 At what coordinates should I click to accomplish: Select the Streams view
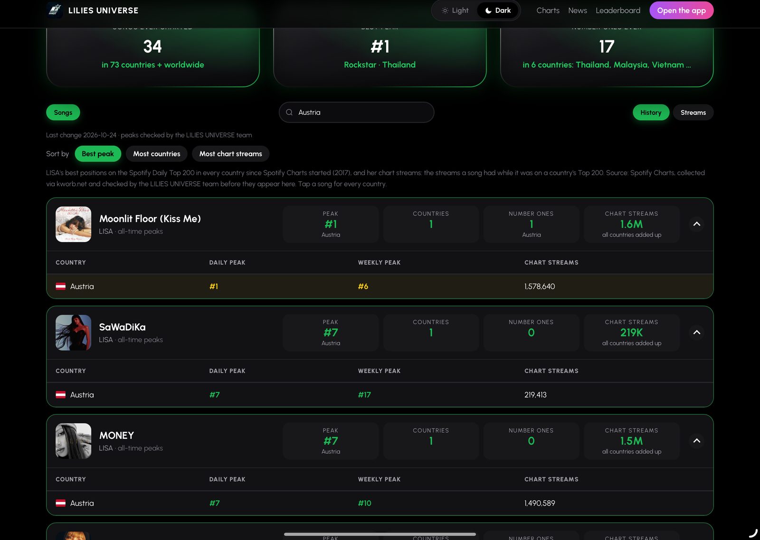pos(693,112)
